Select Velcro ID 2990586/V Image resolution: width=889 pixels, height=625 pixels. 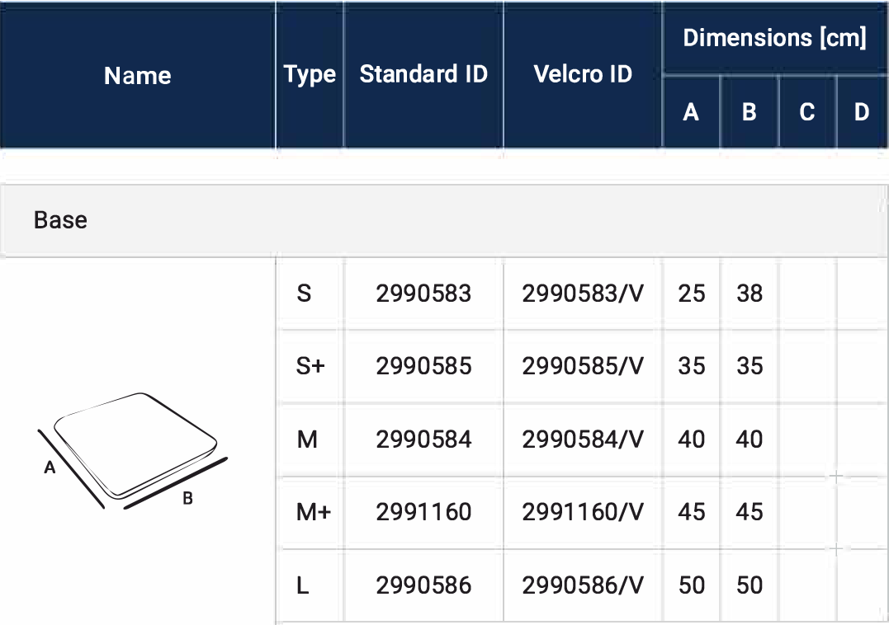(583, 585)
